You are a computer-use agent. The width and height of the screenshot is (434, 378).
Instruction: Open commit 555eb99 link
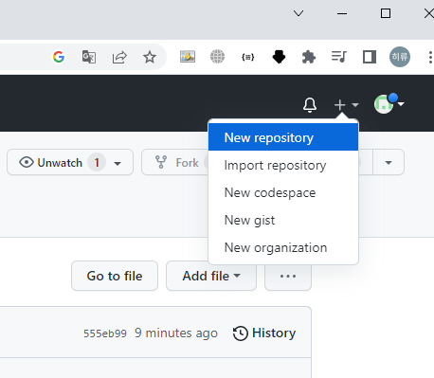[x=105, y=333]
